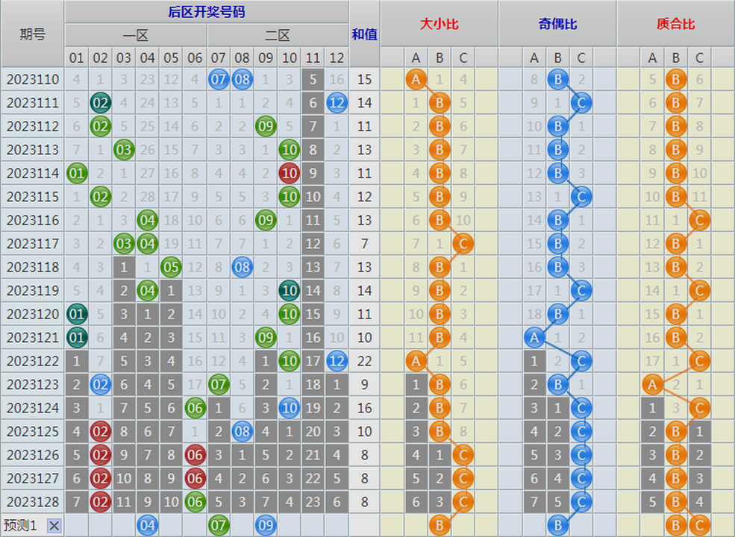This screenshot has height=537, width=735.
Task: Click the 01 number column header
Action: [76, 57]
